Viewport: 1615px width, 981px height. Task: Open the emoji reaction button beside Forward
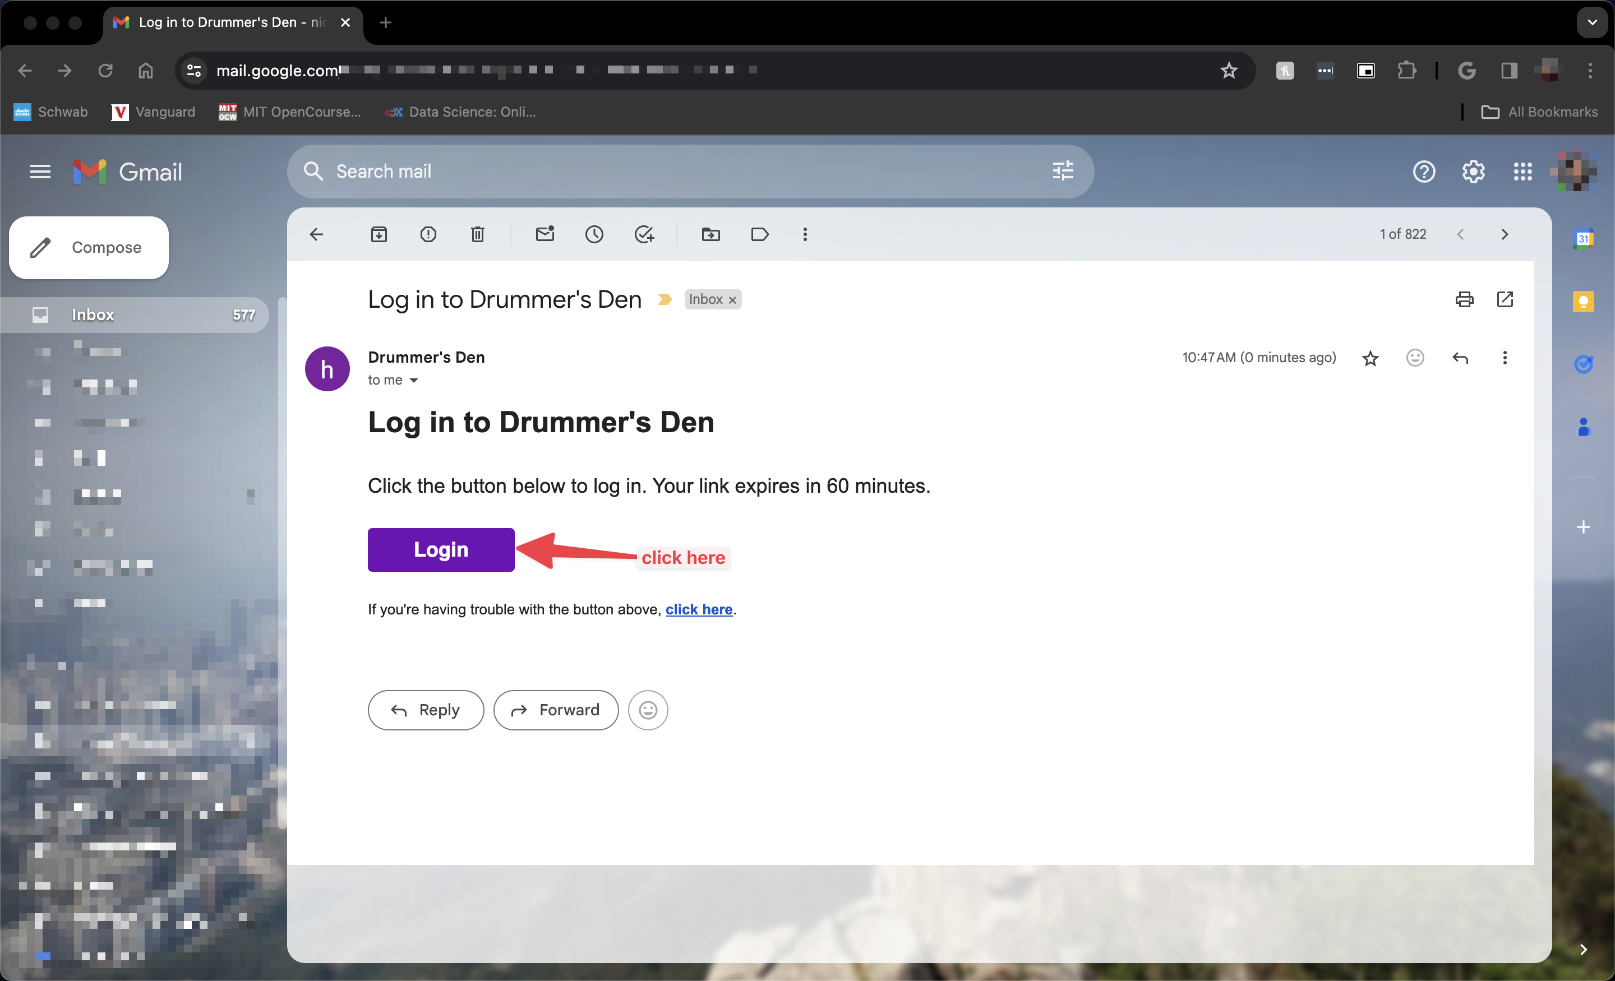(648, 710)
